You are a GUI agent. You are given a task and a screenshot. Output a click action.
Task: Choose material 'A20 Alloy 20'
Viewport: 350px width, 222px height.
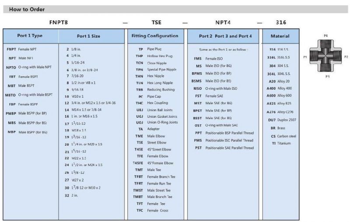pos(279,81)
